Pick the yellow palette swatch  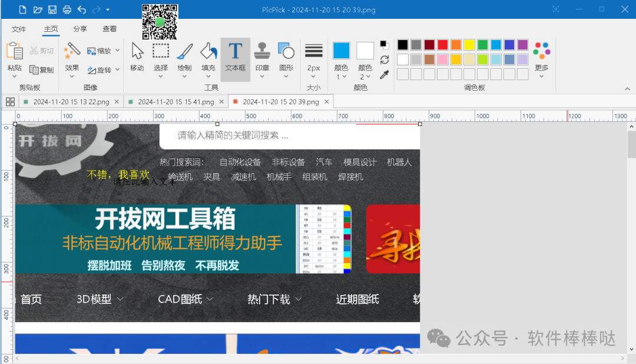(x=469, y=45)
